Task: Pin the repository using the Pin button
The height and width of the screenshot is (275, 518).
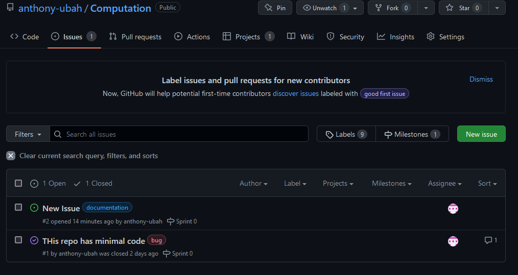Action: click(275, 8)
